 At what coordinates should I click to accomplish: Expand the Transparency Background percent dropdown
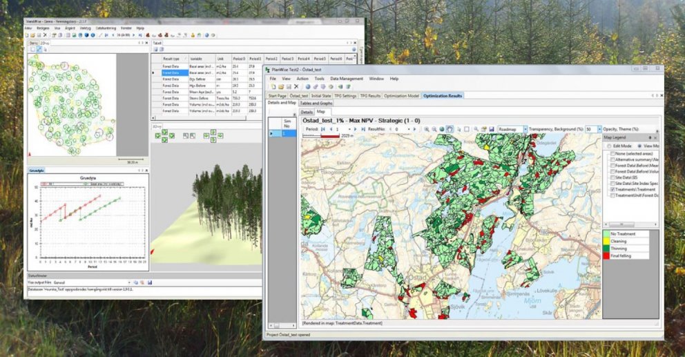click(599, 129)
